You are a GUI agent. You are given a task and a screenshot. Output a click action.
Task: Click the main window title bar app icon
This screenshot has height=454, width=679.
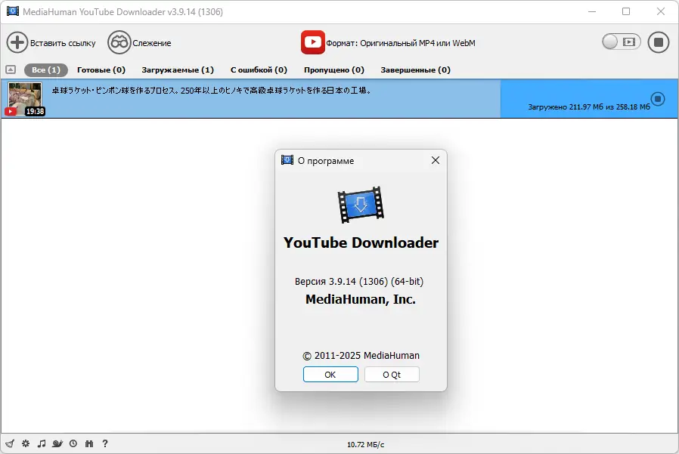13,11
